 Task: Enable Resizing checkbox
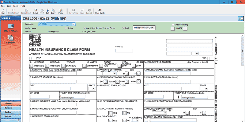click(173, 25)
